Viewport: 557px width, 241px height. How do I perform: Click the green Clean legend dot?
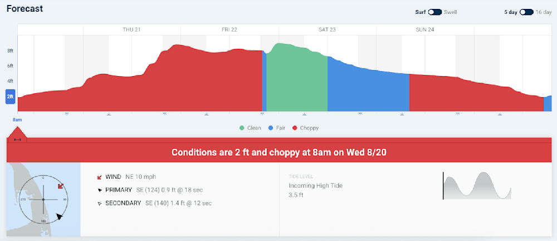242,128
